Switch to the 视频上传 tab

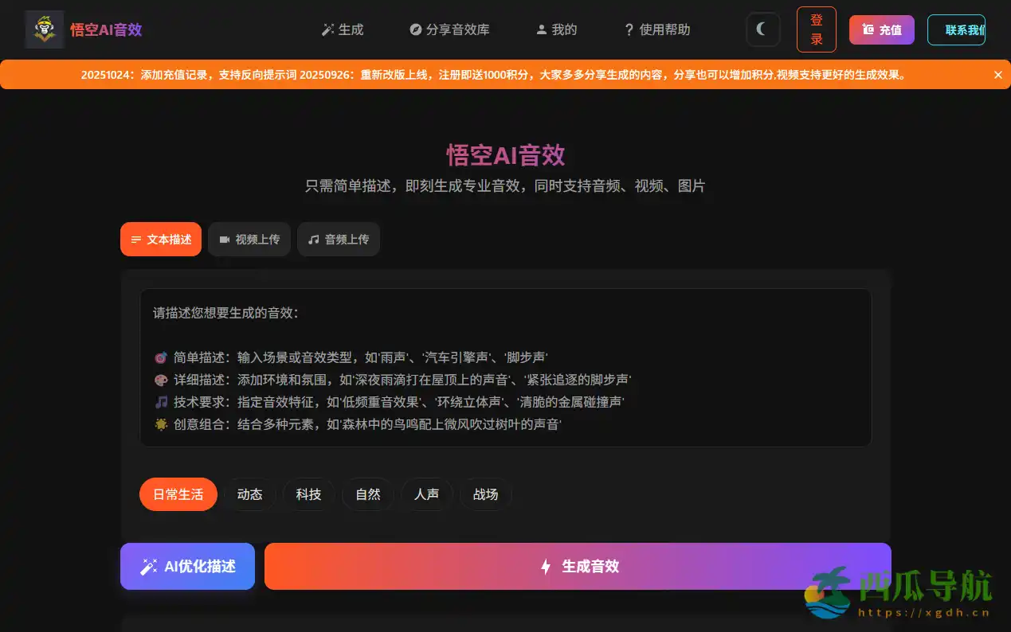click(249, 239)
